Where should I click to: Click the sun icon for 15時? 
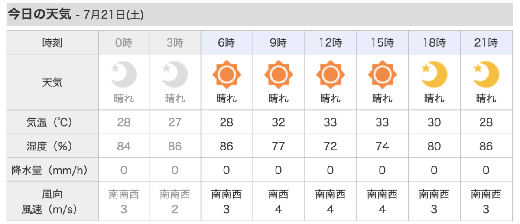382,75
